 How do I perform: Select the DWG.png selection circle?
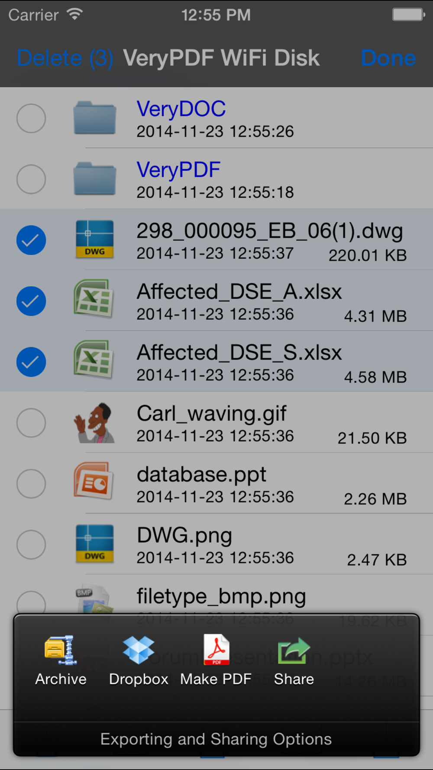click(x=31, y=544)
